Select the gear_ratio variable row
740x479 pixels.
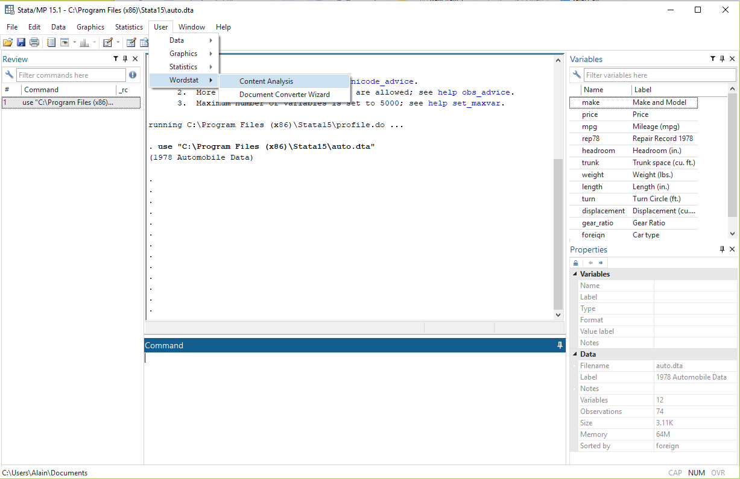point(633,223)
